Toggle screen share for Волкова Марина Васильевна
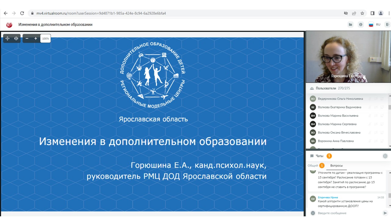 click(x=382, y=116)
